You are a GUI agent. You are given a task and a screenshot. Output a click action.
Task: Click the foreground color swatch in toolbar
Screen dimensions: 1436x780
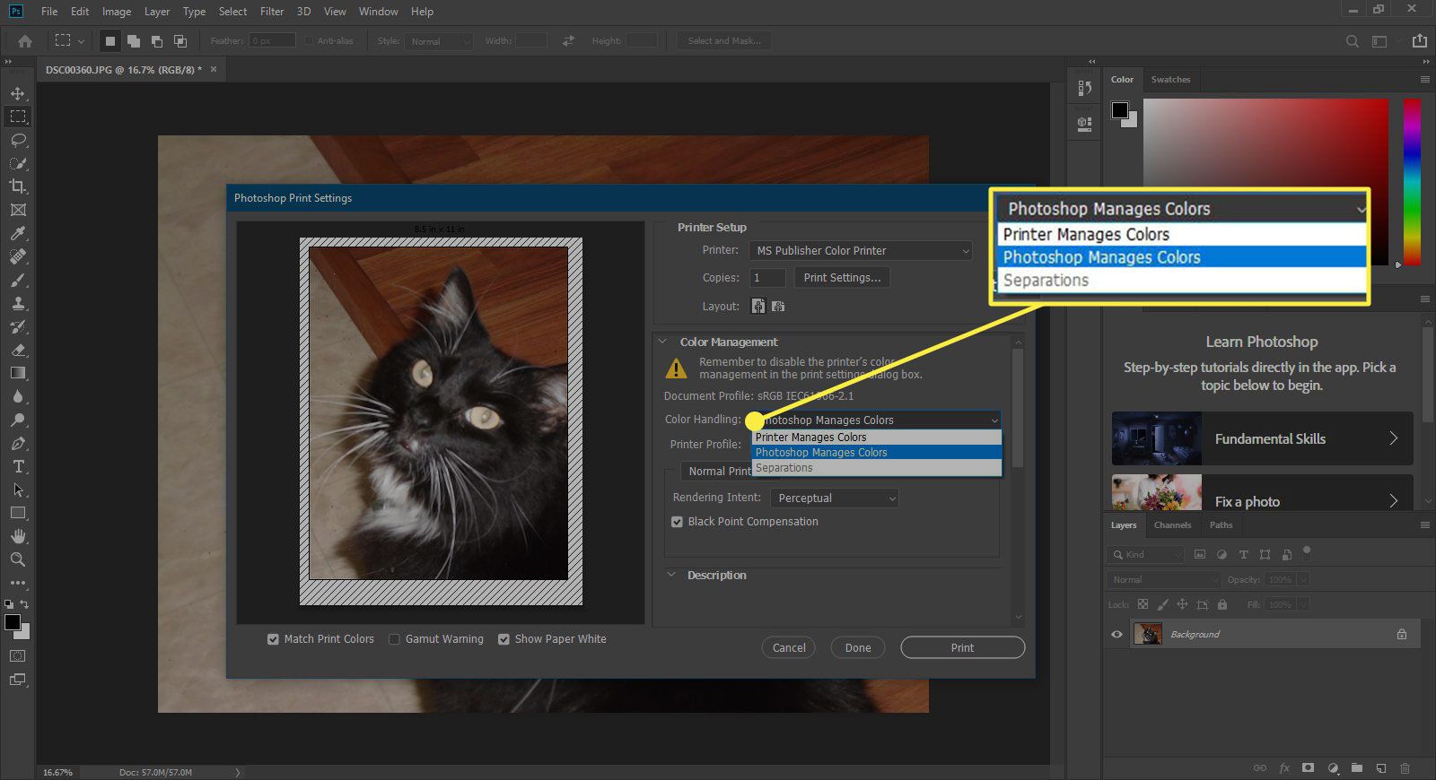[x=13, y=622]
